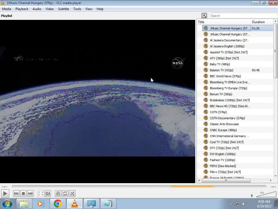Viewport: 278px width, 209px height.
Task: Open the Subtitle menu
Action: tap(64, 9)
